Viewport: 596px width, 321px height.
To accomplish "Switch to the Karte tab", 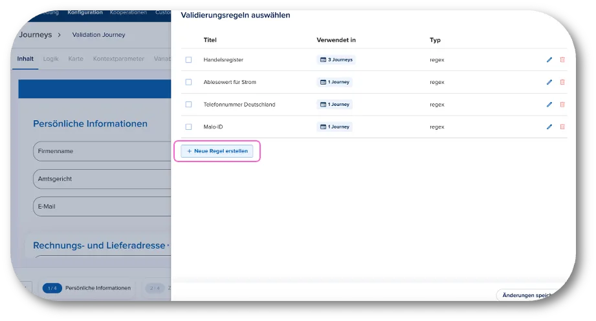I will [x=76, y=59].
